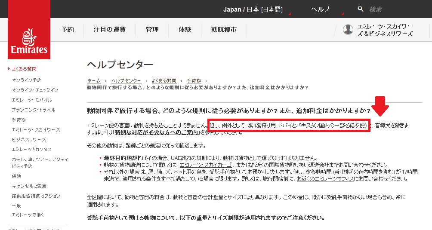Open プランニング・トラベル sidebar link
The width and height of the screenshot is (432, 230).
pos(34,110)
